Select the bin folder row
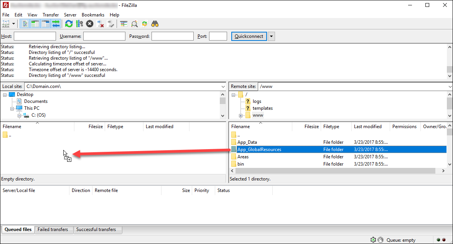Screen dimensions: 453x244 [338, 164]
